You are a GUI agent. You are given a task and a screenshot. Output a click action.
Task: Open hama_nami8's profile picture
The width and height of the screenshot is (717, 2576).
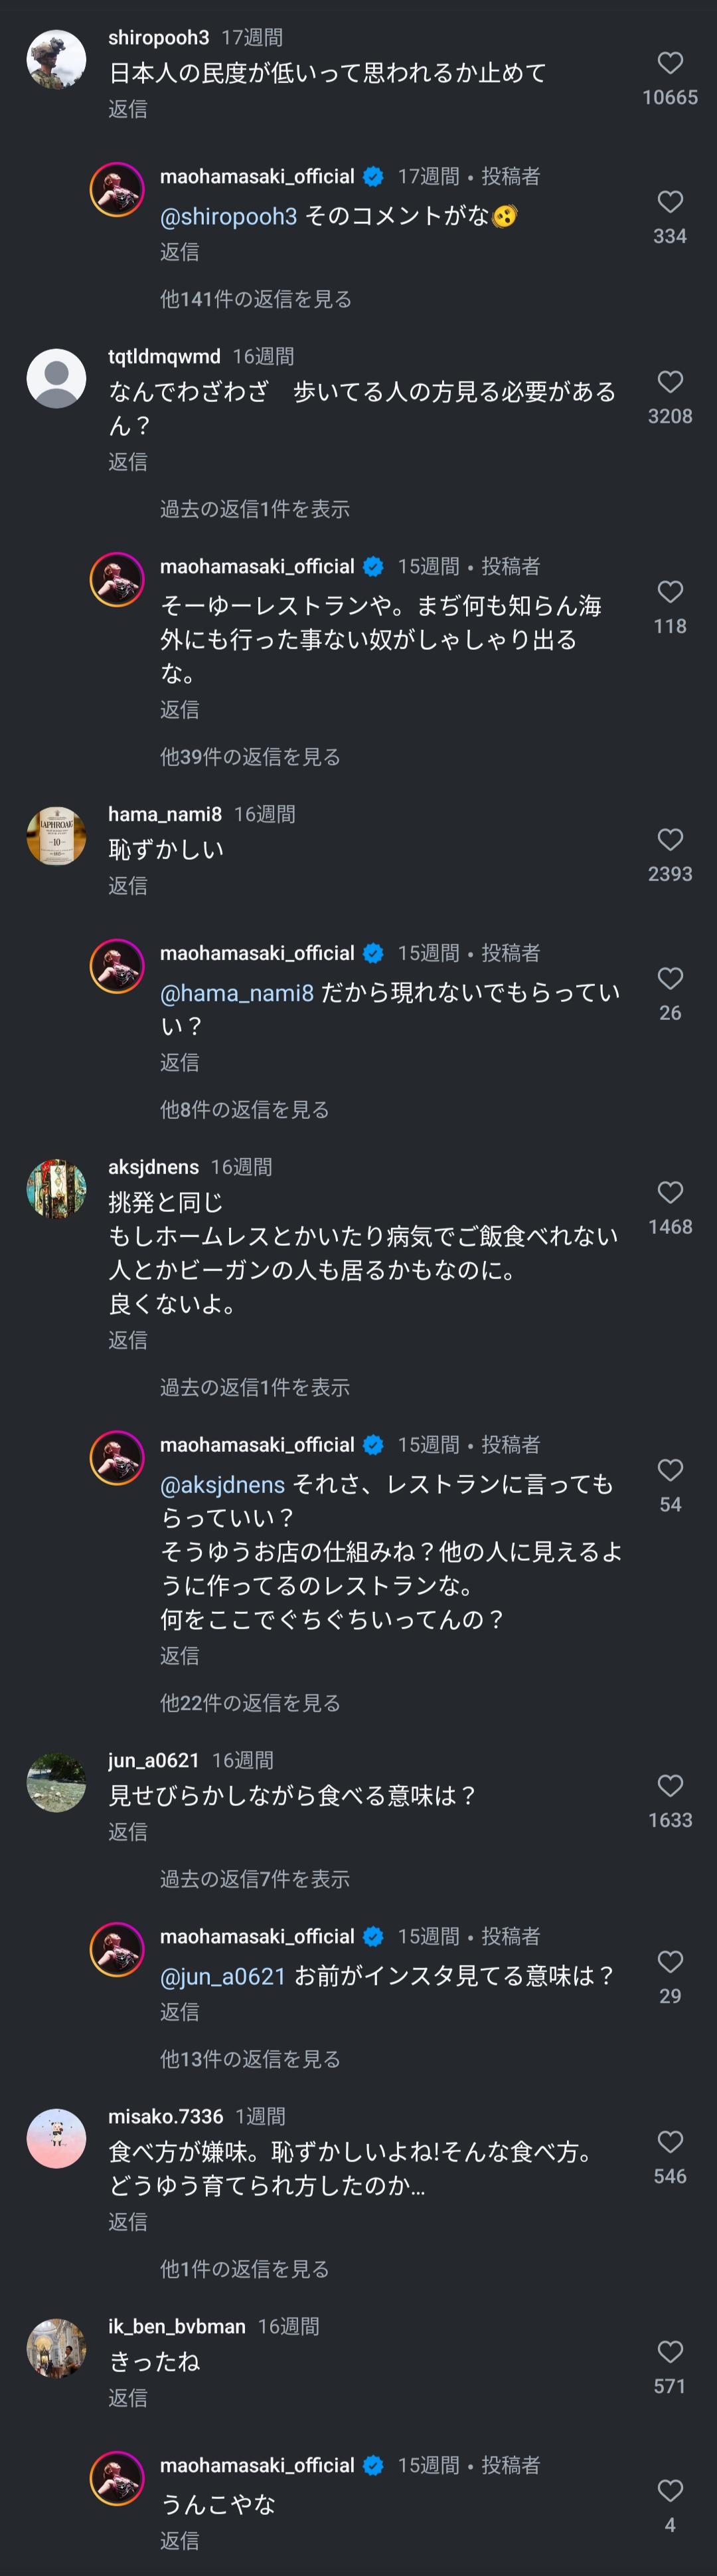(56, 835)
